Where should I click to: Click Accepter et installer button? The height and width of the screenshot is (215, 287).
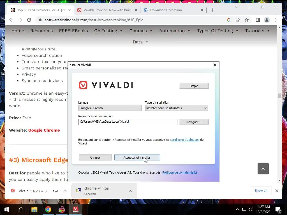tap(137, 158)
